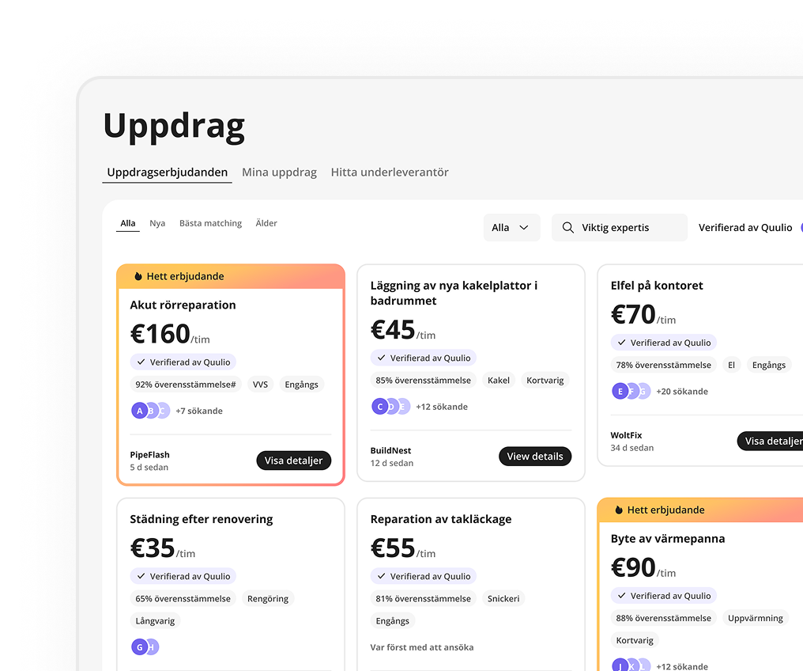Click Visa detaljer on WoltFix card
803x671 pixels.
pos(771,441)
